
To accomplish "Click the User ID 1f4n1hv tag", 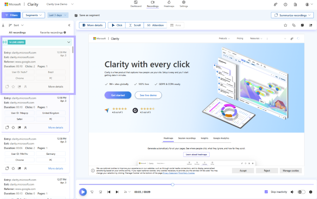I will tap(20, 154).
